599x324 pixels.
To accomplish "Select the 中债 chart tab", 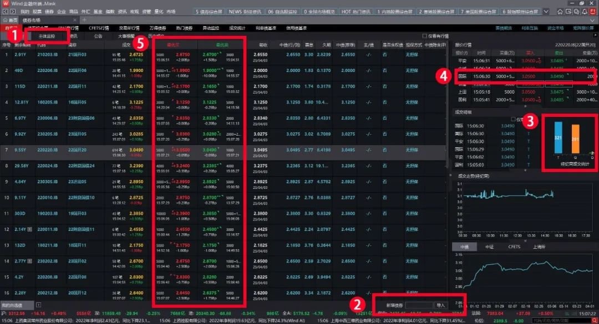I will pos(465,247).
